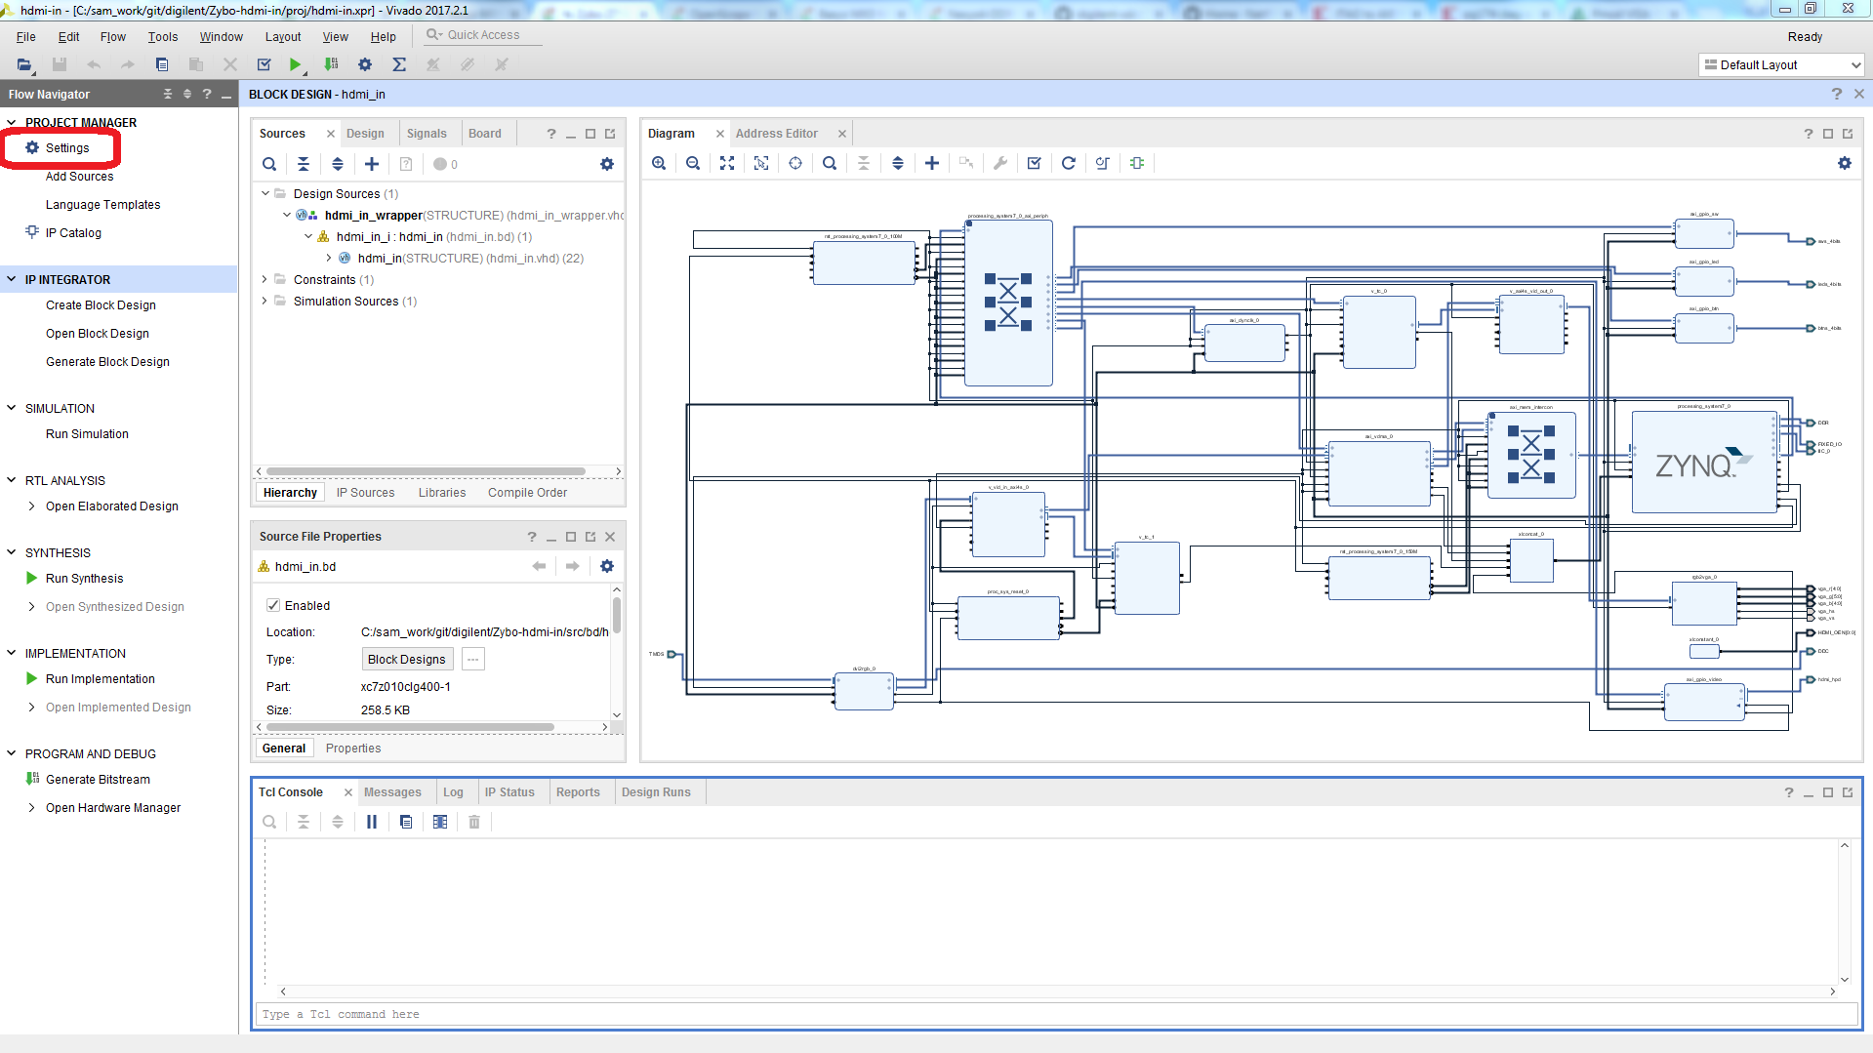Viewport: 1873px width, 1053px height.
Task: Expand the Constraints folder in Sources
Action: tap(265, 279)
